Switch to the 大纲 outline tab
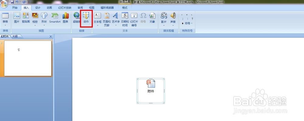 coord(15,36)
